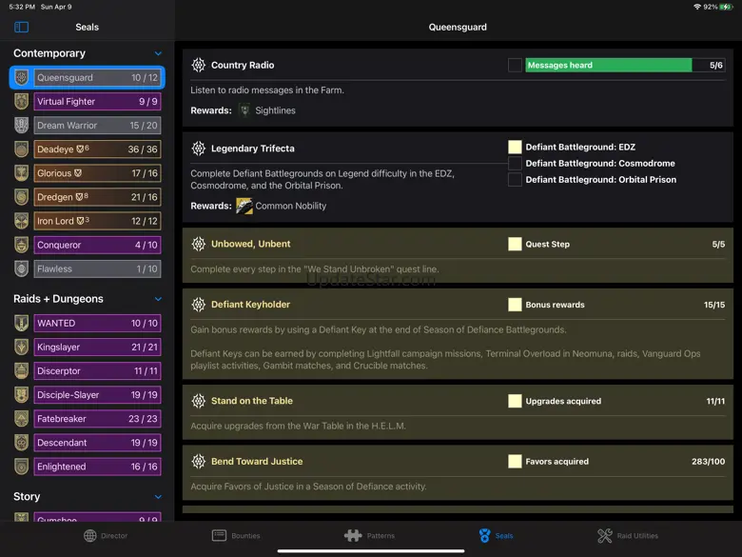Click the Legendary Trifecta triumph icon
The width and height of the screenshot is (742, 557).
[x=198, y=149]
